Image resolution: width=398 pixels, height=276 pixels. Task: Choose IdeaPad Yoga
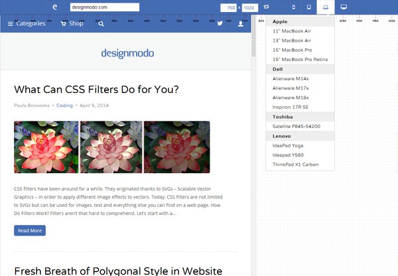(x=300, y=145)
